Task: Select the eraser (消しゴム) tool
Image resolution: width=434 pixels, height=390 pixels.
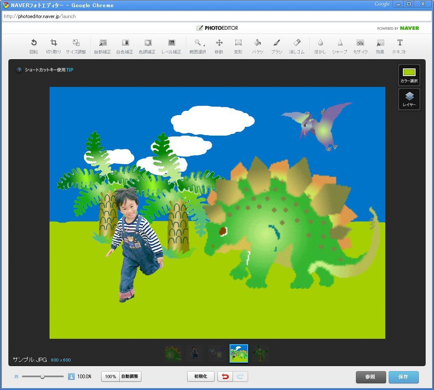Action: click(297, 46)
